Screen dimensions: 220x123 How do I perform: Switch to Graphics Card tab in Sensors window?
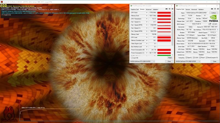point(135,9)
